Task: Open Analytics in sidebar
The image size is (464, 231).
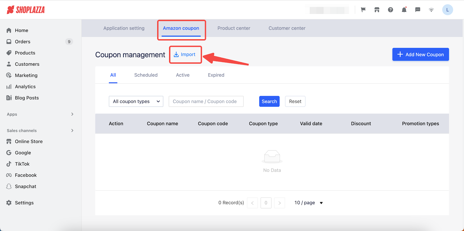Action: pyautogui.click(x=26, y=87)
